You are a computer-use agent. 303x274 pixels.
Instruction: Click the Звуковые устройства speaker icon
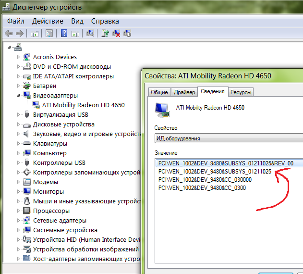(26, 134)
